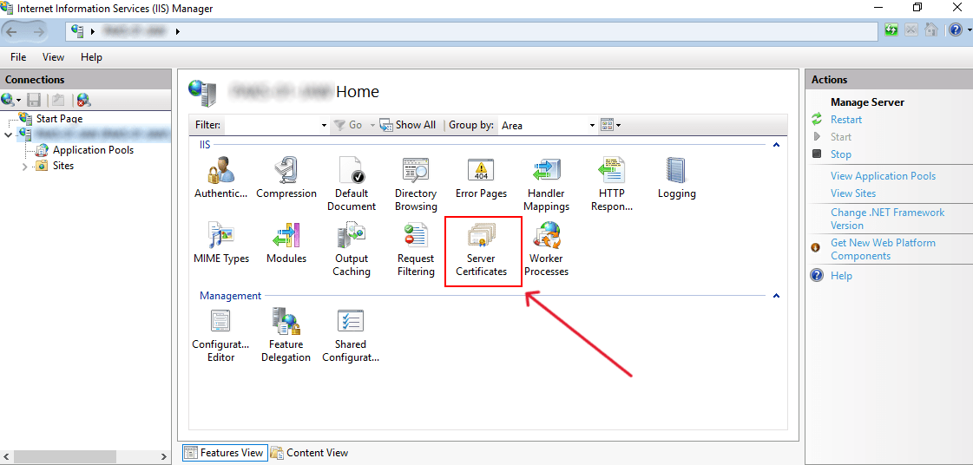Open Server Certificates feature
Screen dimensions: 973x465
coord(481,249)
